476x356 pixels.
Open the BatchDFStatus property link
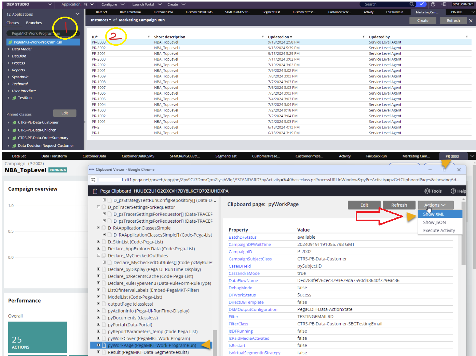[x=243, y=237]
